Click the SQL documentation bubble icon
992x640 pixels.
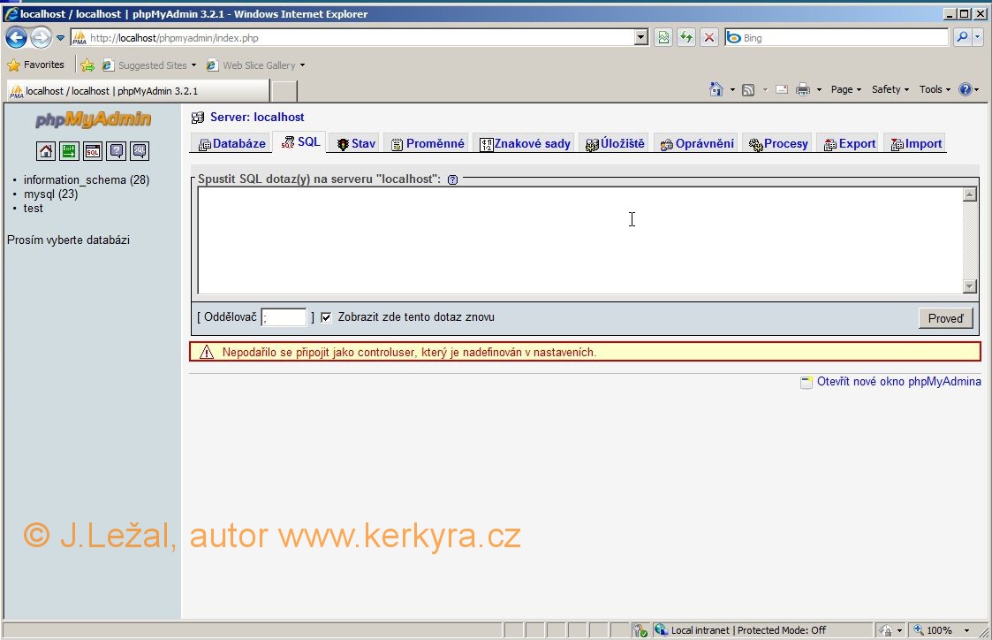(x=140, y=151)
